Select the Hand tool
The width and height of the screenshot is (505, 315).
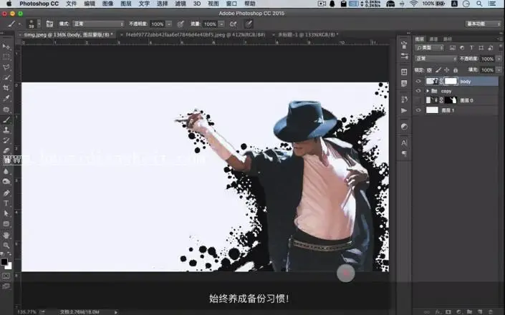[x=6, y=236]
